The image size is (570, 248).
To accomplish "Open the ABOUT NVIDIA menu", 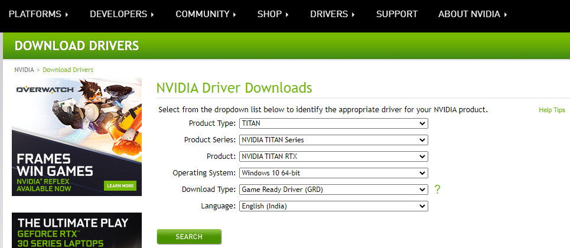I will (473, 14).
